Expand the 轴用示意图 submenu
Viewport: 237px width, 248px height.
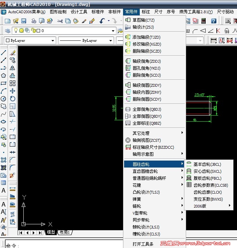(x=154, y=154)
